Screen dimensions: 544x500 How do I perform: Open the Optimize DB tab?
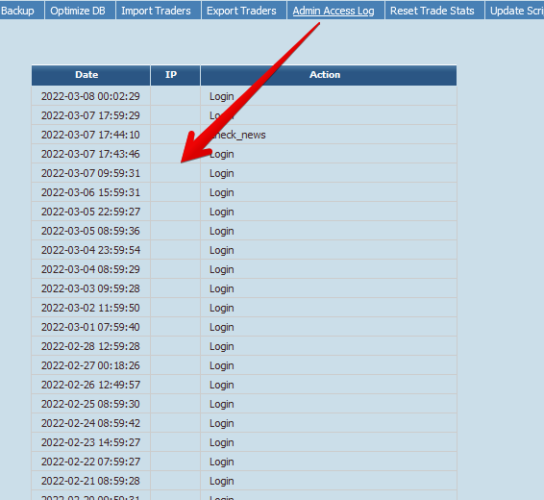pos(78,11)
